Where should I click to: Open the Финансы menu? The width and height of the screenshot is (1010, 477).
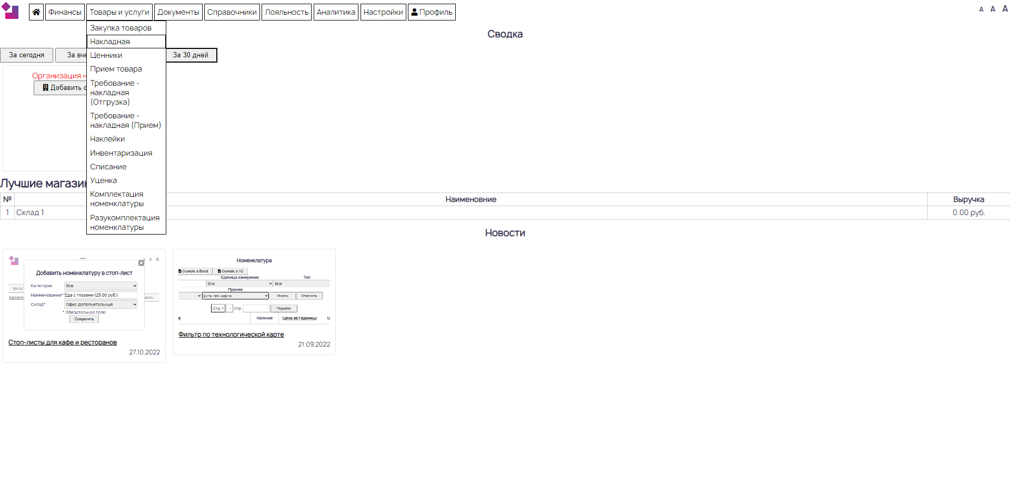pos(65,12)
